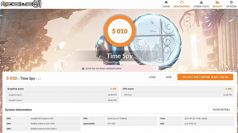Click 'Intel(R) HD Graphics 630' entry
The width and height of the screenshot is (238, 133).
pyautogui.click(x=42, y=118)
